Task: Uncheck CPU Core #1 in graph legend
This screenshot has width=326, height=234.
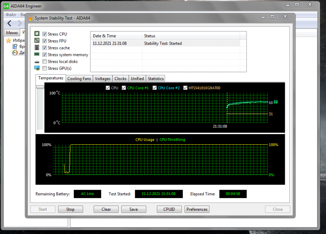Action: (124, 88)
